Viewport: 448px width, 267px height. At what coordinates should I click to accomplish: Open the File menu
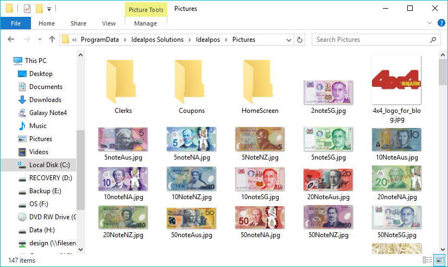(x=16, y=23)
